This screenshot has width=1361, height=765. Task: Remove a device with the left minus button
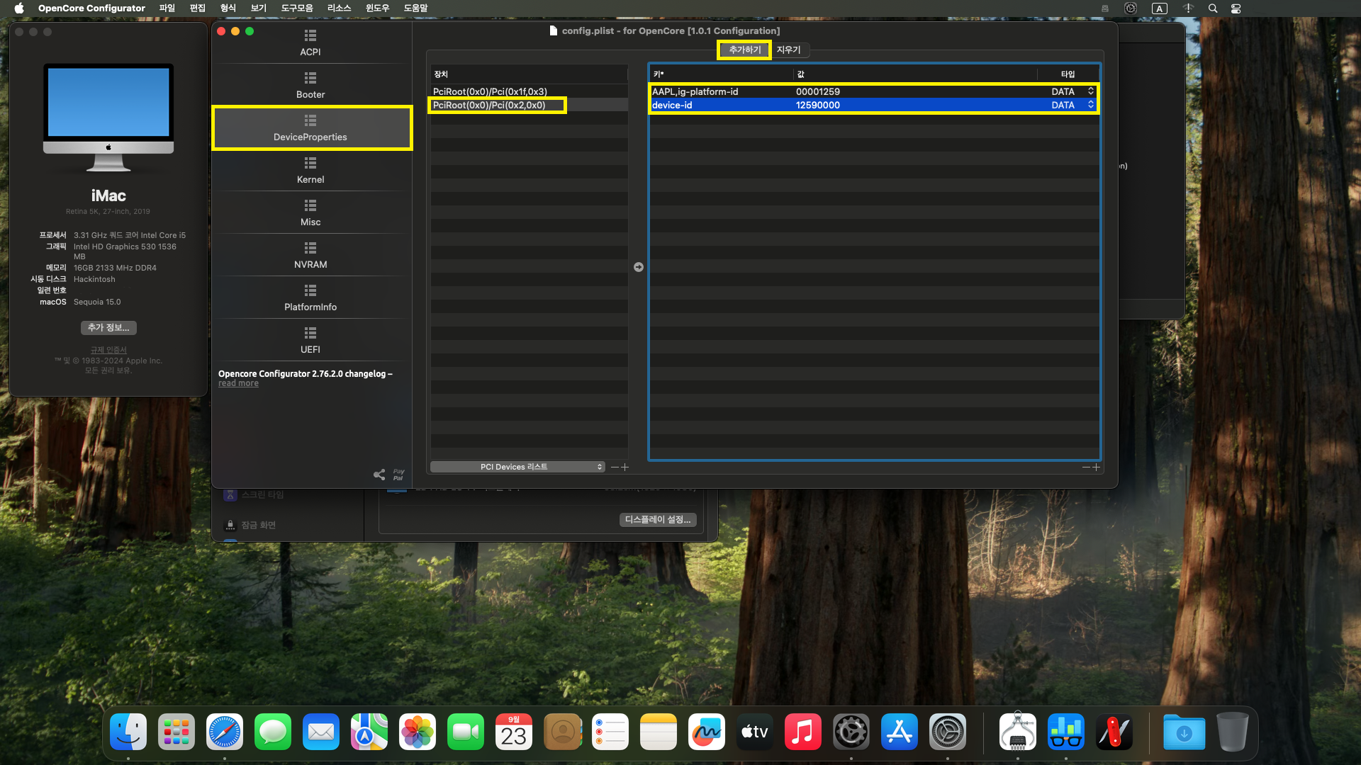[615, 467]
